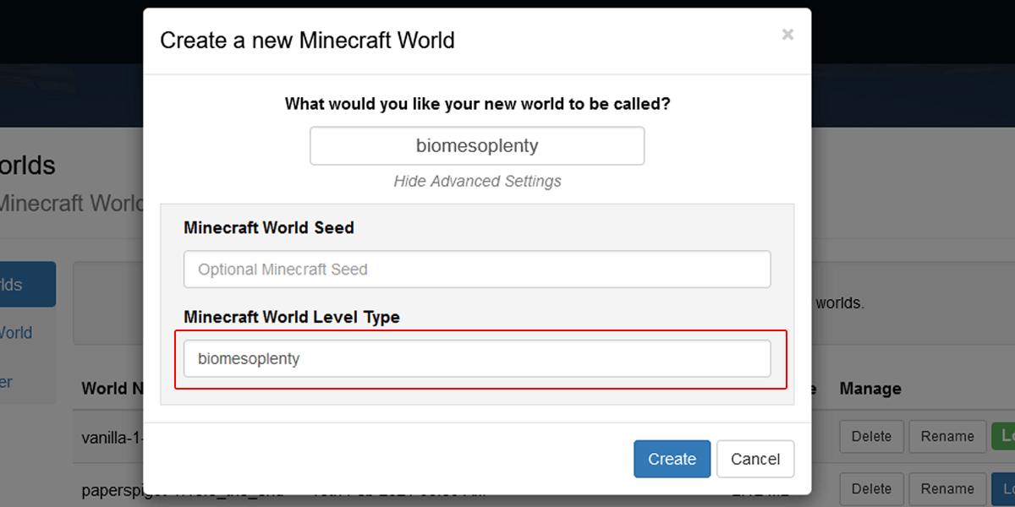The image size is (1015, 507).
Task: Click the Manage column header
Action: (x=870, y=389)
